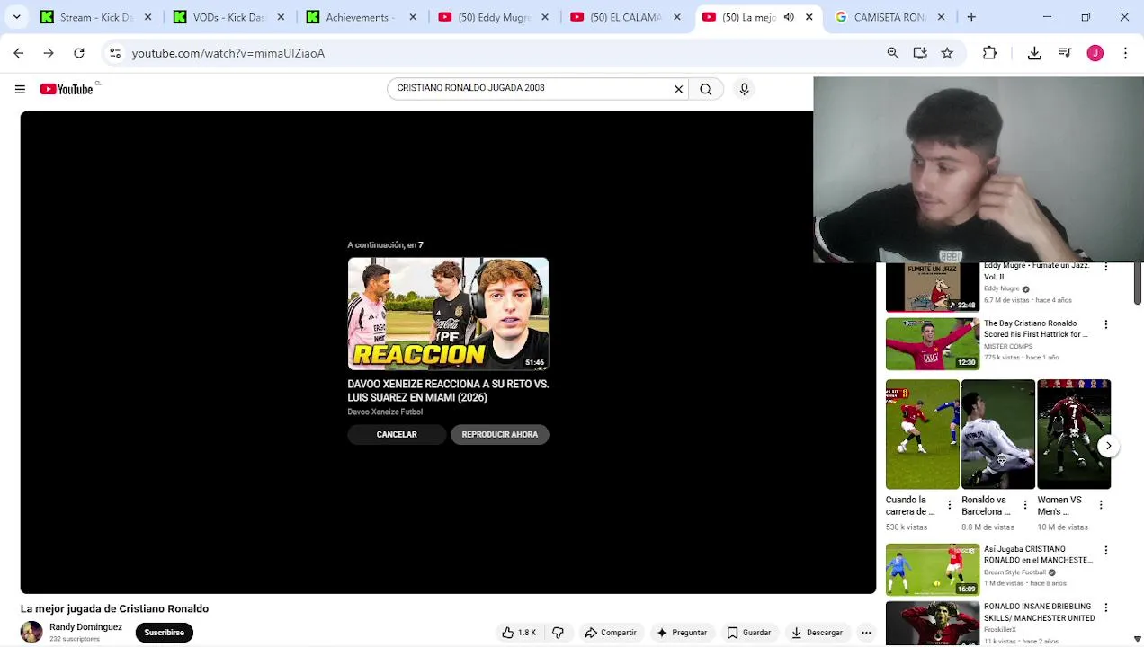Click the page vertical scrollbar thumb
Screen dimensions: 1144x647
1138,282
